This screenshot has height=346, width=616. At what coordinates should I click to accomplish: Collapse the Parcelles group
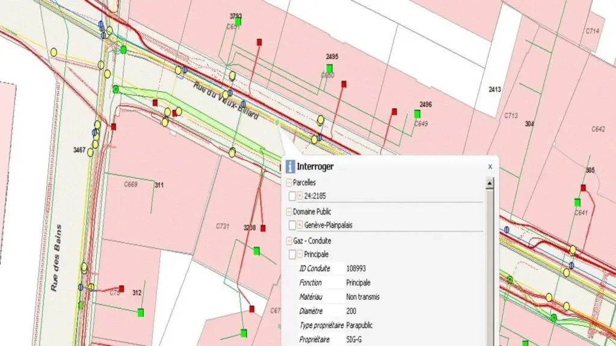[x=289, y=183]
